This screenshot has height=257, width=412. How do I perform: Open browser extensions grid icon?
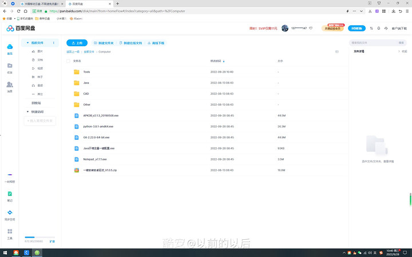pyautogui.click(x=384, y=11)
